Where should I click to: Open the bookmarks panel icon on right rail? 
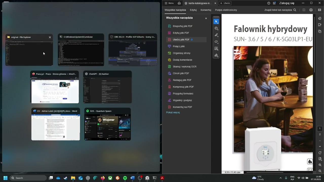(320, 25)
